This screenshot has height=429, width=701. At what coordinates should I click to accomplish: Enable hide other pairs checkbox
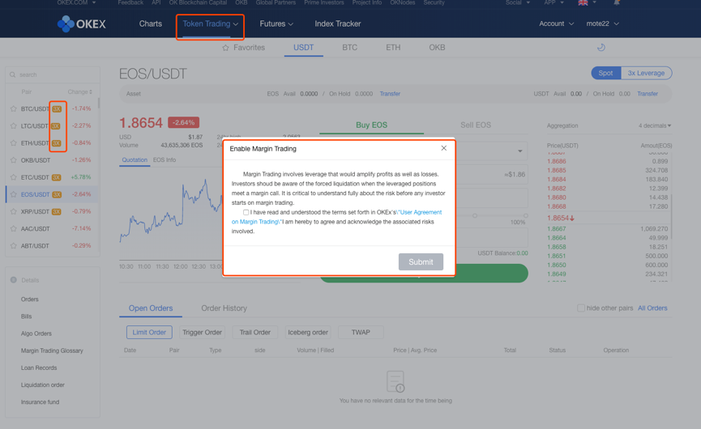pos(581,308)
